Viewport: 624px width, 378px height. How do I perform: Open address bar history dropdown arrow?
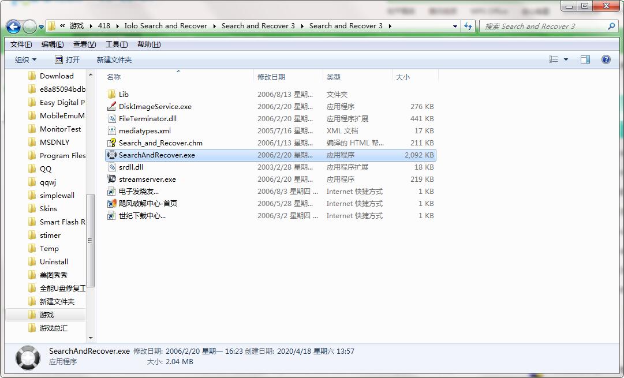pyautogui.click(x=455, y=27)
